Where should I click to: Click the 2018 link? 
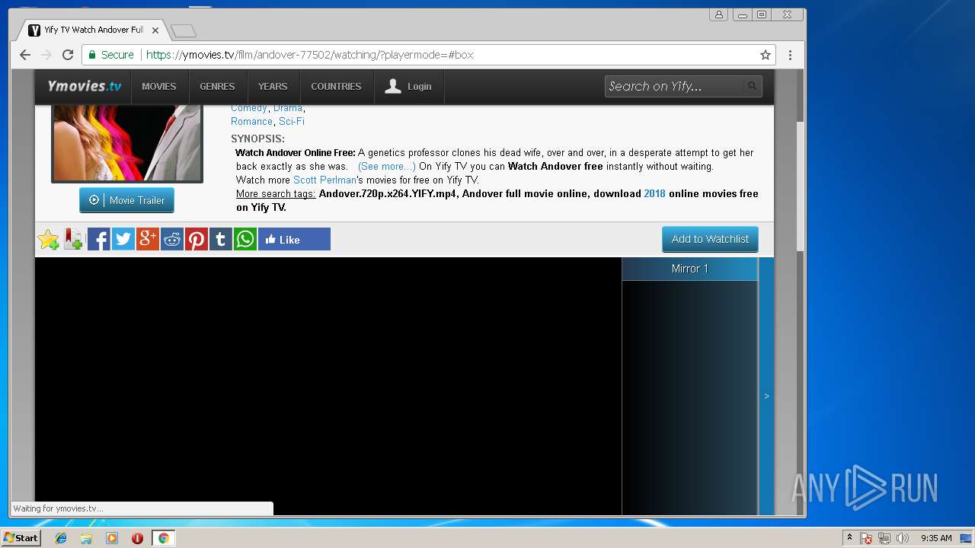654,193
